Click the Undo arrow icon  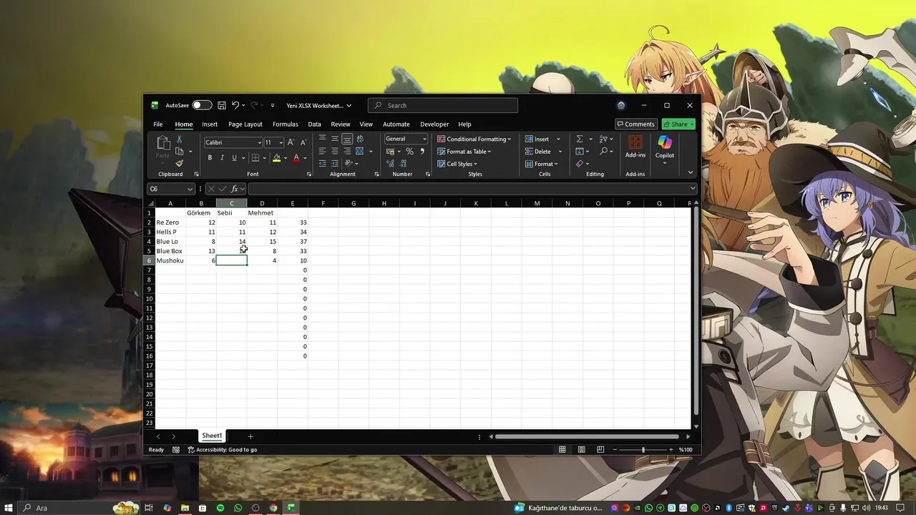click(x=235, y=105)
